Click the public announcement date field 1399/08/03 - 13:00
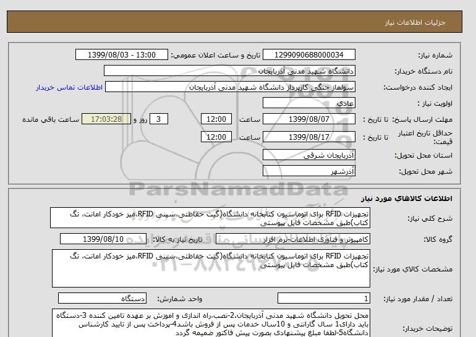The width and height of the screenshot is (476, 337). pyautogui.click(x=121, y=54)
